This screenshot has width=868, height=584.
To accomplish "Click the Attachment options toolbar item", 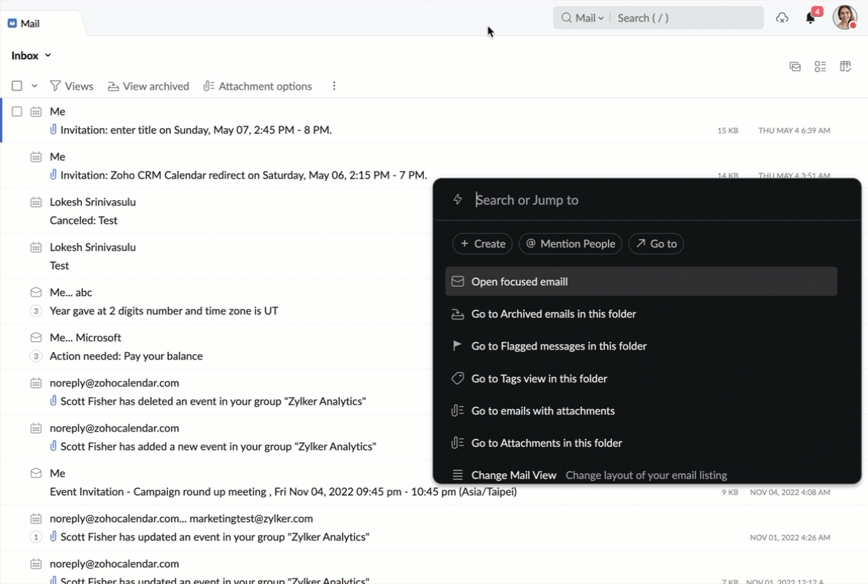I will tap(258, 87).
